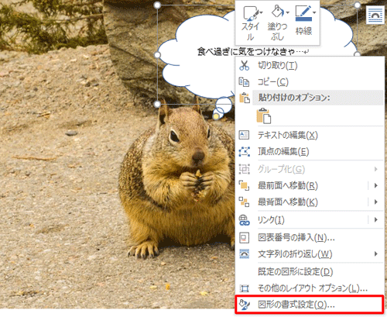Click the テキストの編集 text box icon

(244, 135)
